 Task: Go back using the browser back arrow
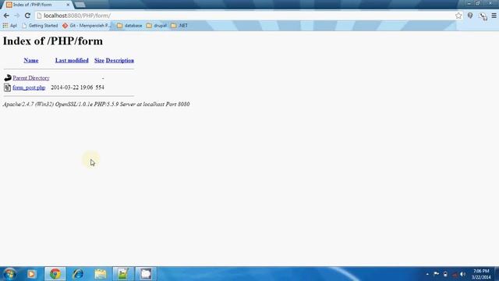pyautogui.click(x=6, y=16)
